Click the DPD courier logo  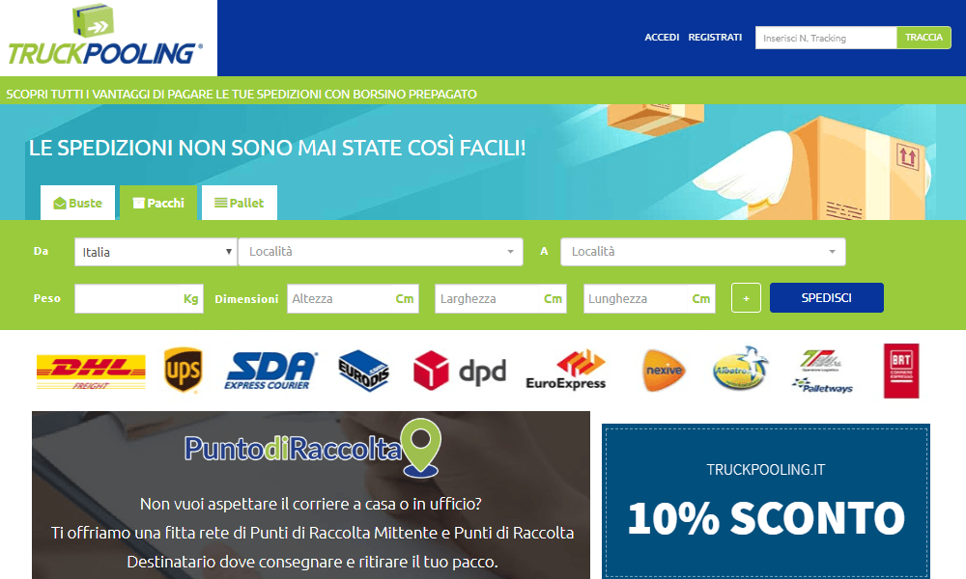click(x=460, y=371)
